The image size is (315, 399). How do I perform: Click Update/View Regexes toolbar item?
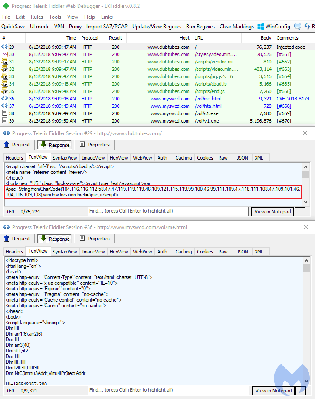pyautogui.click(x=157, y=27)
